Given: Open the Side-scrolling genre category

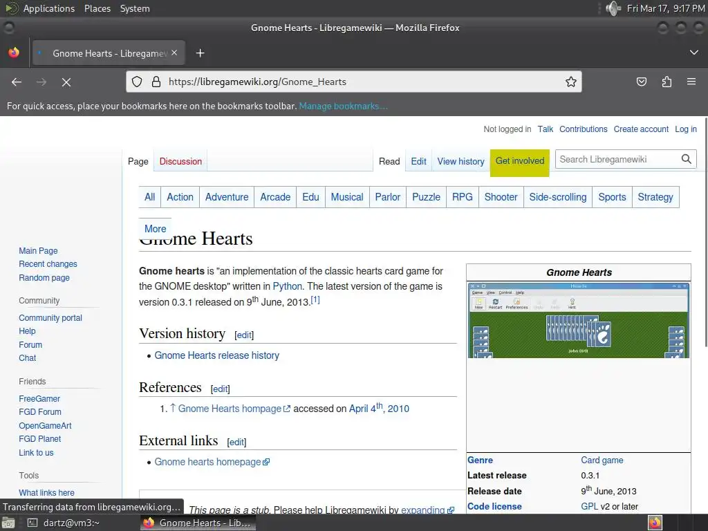Looking at the screenshot, I should tap(558, 197).
